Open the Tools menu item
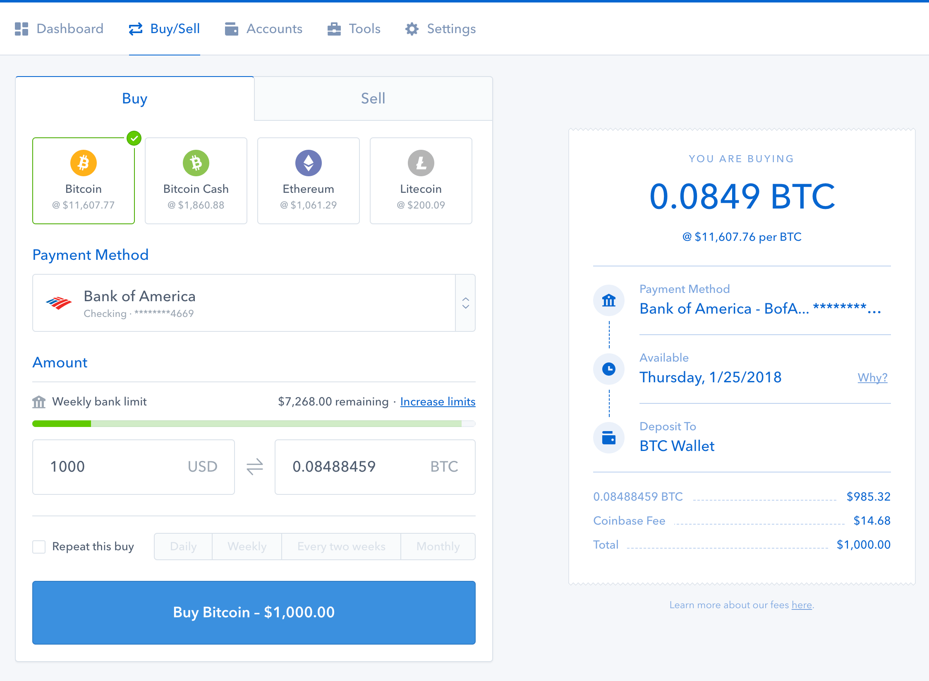This screenshot has height=681, width=929. 354,29
